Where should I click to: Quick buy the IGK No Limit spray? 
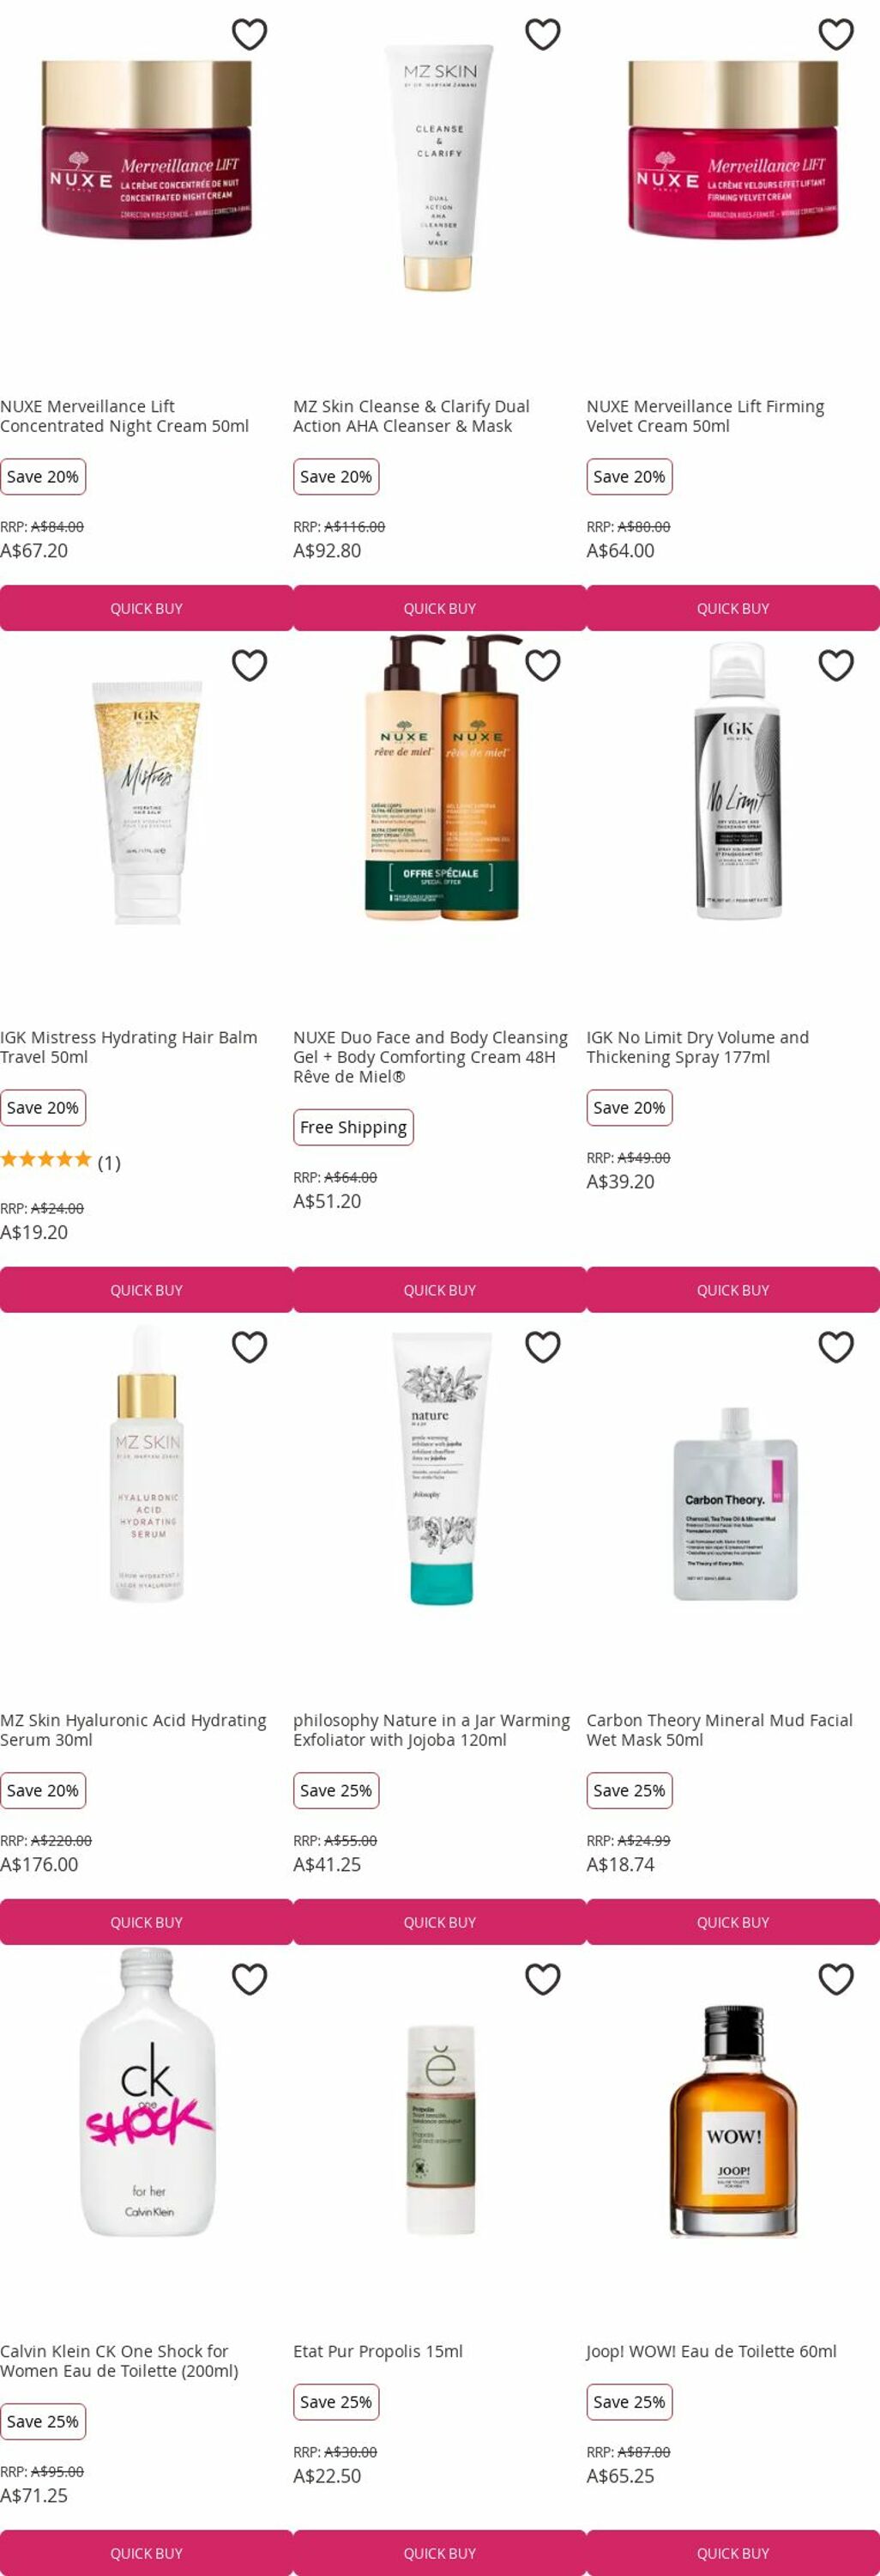pyautogui.click(x=733, y=1290)
